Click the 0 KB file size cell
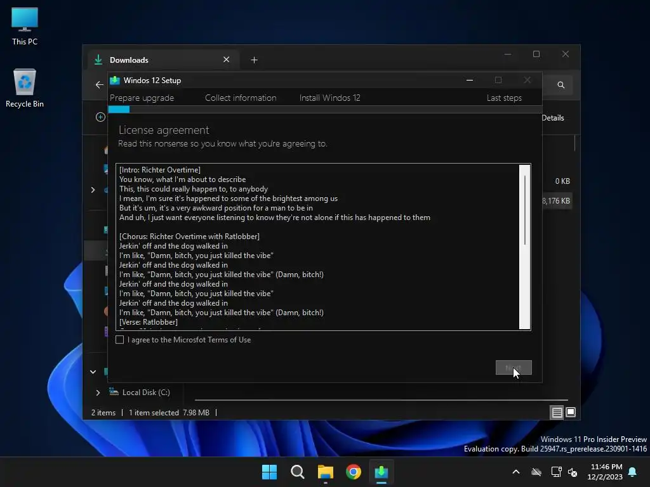The image size is (650, 487). 562,181
